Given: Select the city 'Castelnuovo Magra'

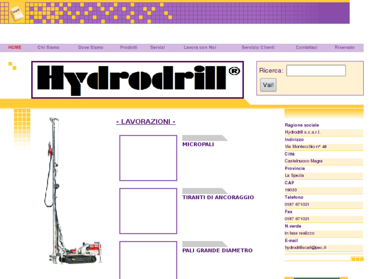Looking at the screenshot, I should point(304,161).
